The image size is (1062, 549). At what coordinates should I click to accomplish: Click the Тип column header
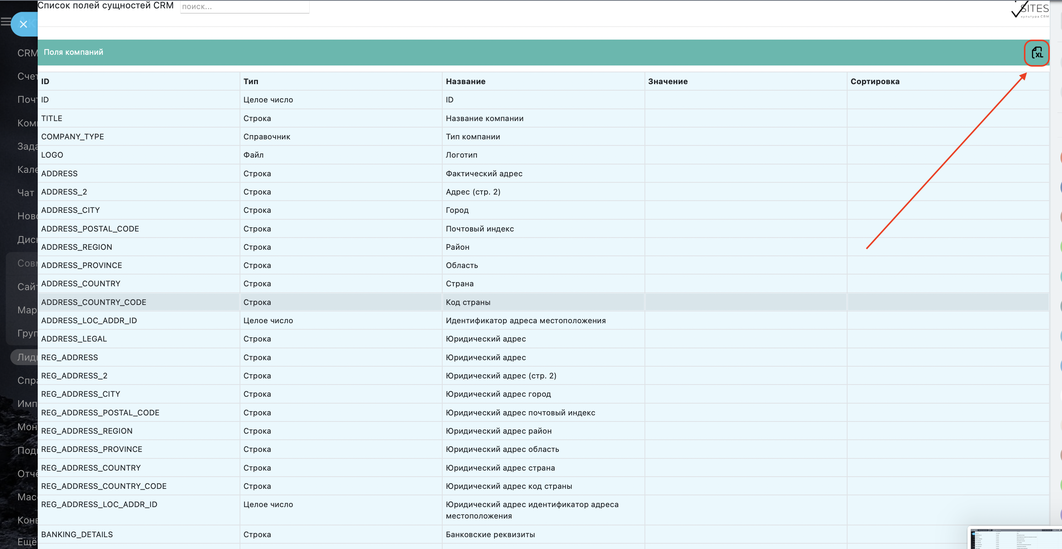click(251, 81)
